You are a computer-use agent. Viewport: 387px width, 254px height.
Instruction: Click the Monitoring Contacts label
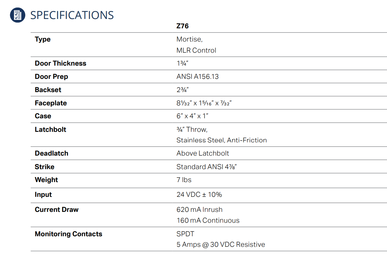pyautogui.click(x=69, y=234)
